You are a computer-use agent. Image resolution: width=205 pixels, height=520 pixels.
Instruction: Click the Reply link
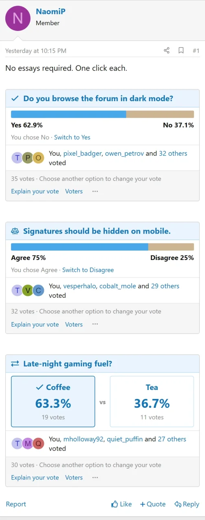click(187, 504)
